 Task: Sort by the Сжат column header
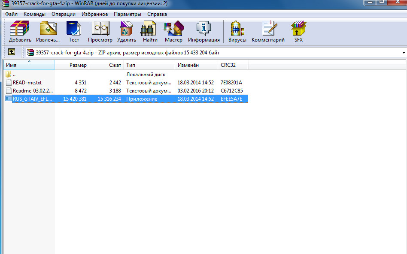(106, 65)
